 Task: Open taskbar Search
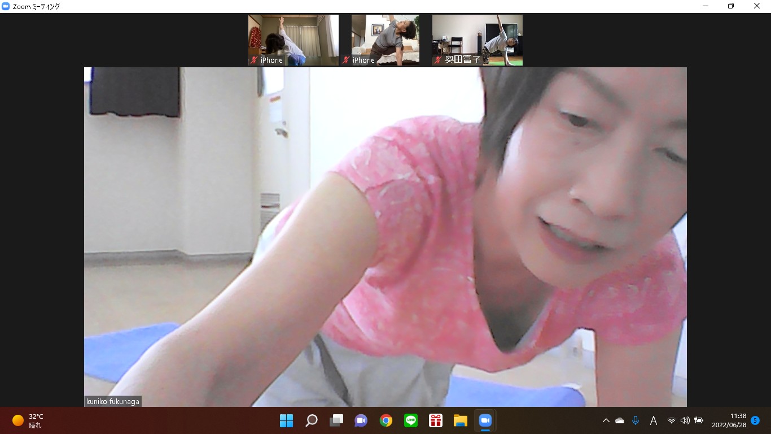pyautogui.click(x=311, y=420)
